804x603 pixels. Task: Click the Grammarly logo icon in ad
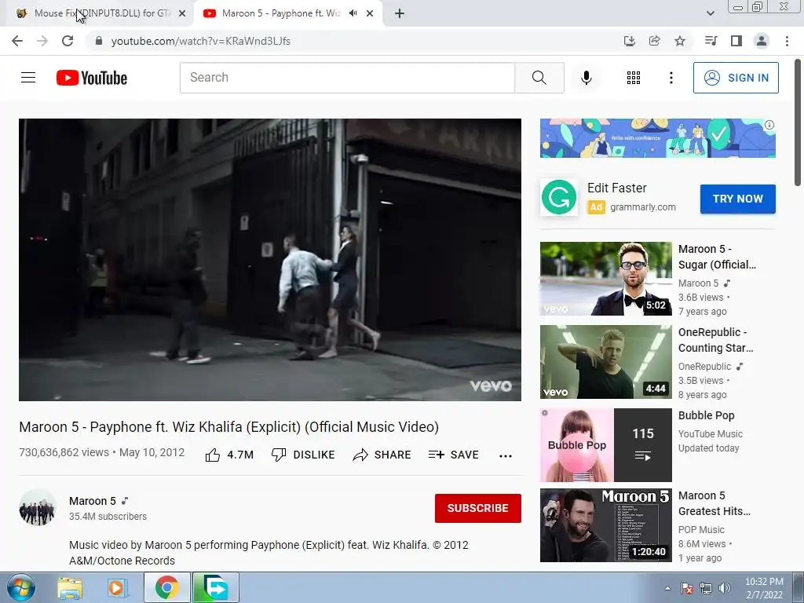559,197
